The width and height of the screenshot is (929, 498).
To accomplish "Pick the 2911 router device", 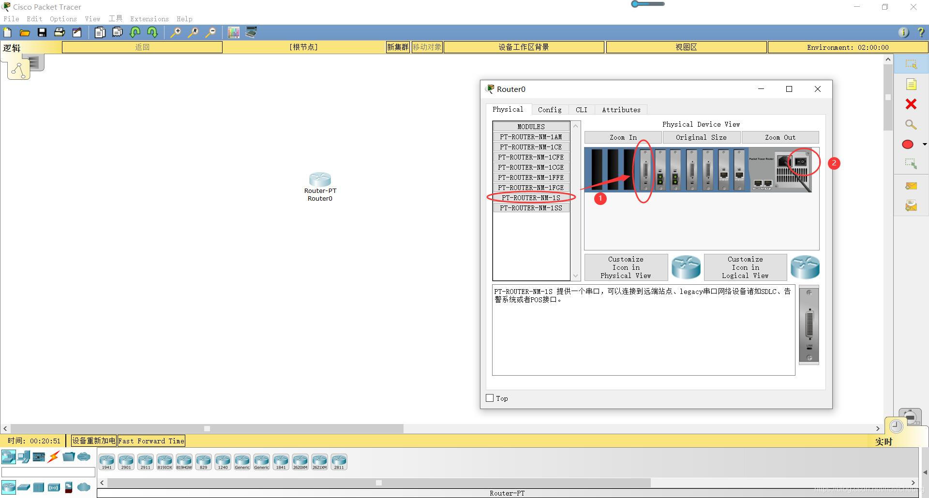I will 145,462.
